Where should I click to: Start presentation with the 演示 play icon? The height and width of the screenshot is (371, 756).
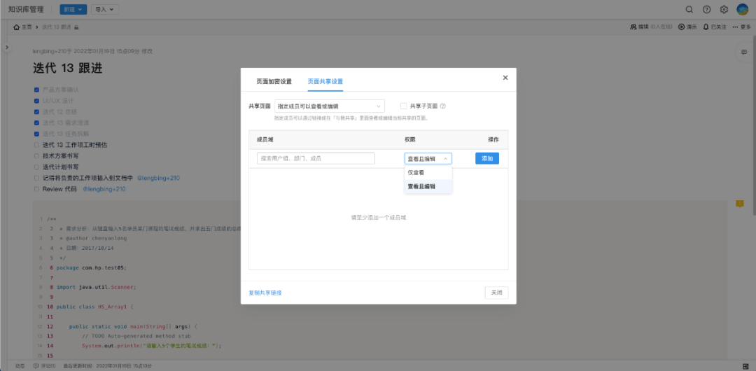coord(682,27)
